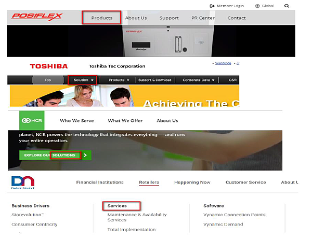Click the Vynamic Demand link
312x239 pixels.
tap(223, 224)
